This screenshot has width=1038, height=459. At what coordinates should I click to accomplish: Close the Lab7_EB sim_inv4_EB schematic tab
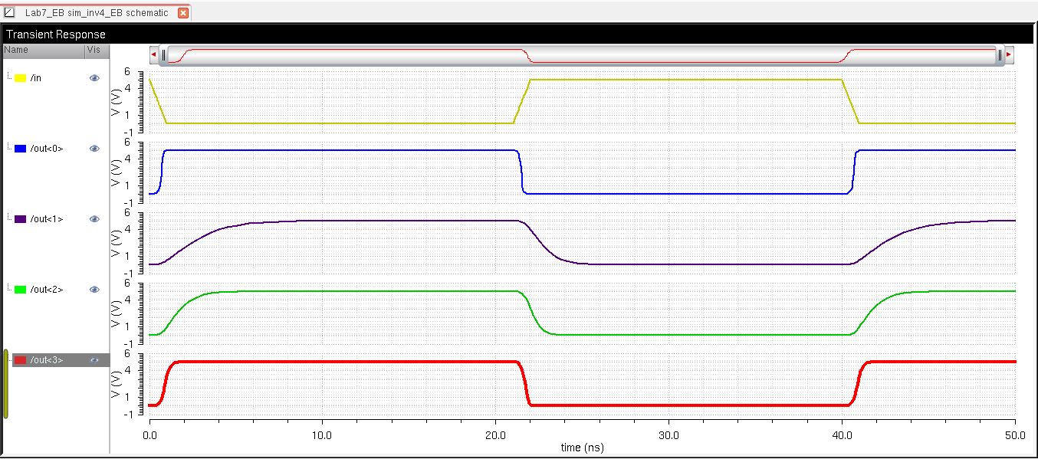pyautogui.click(x=182, y=13)
